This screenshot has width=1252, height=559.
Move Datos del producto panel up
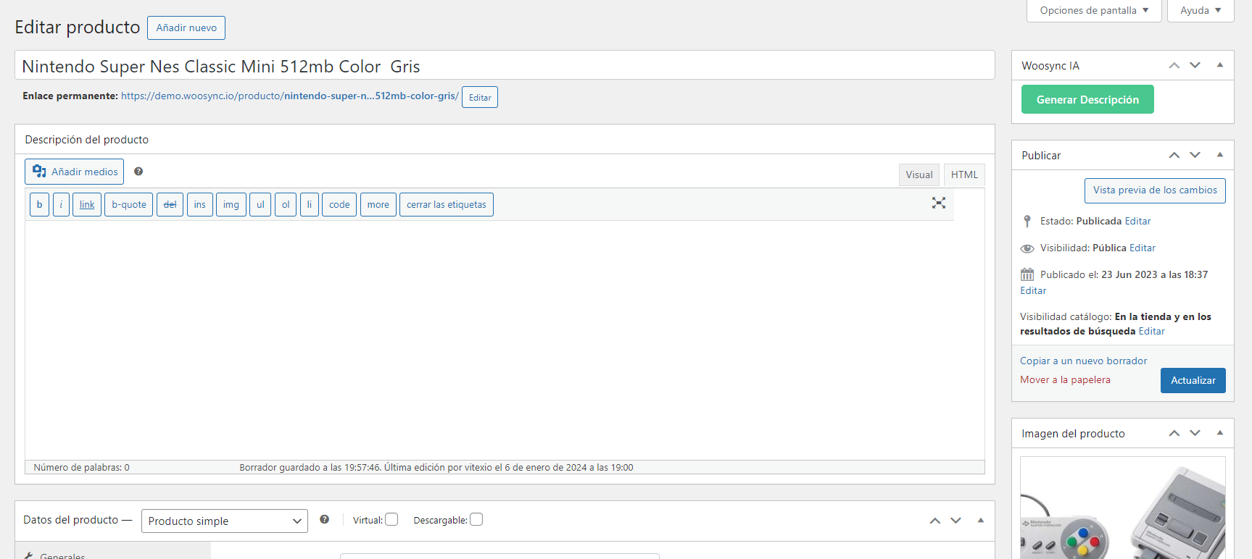click(935, 521)
